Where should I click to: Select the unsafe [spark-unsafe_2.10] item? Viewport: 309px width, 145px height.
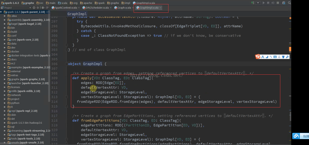click(x=25, y=142)
